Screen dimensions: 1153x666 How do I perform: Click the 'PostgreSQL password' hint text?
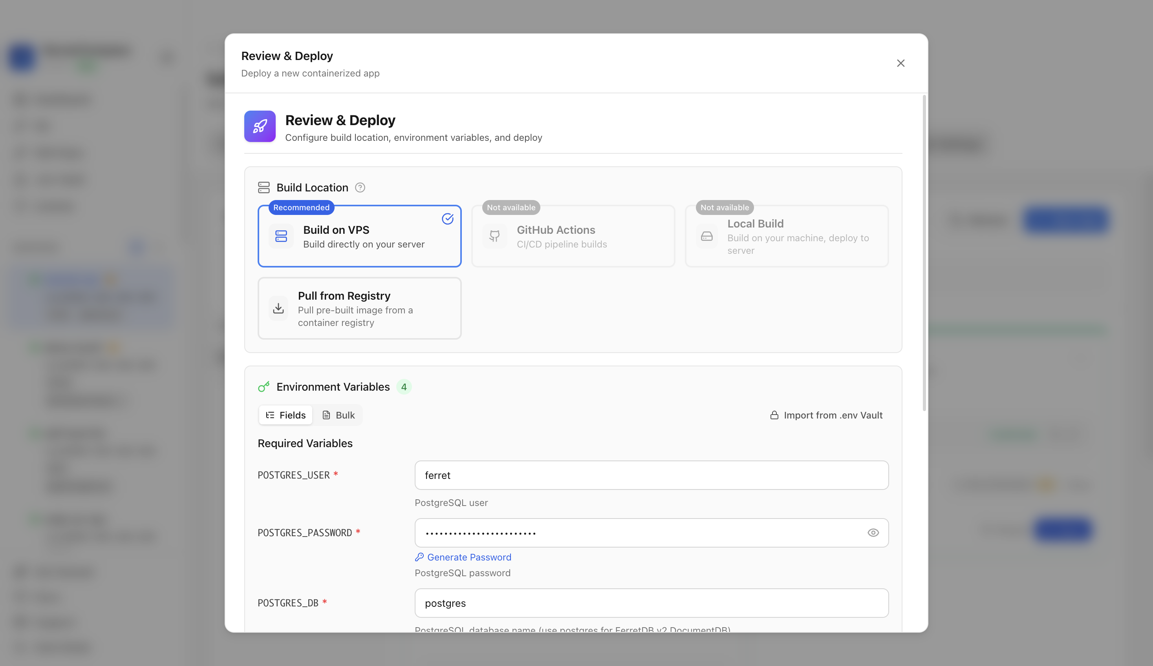click(x=463, y=573)
